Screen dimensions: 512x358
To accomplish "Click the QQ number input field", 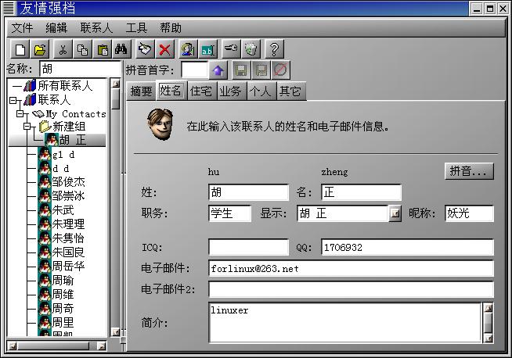I will click(x=407, y=248).
